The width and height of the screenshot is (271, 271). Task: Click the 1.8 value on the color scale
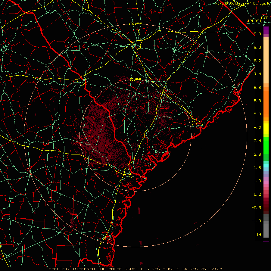click(257, 168)
